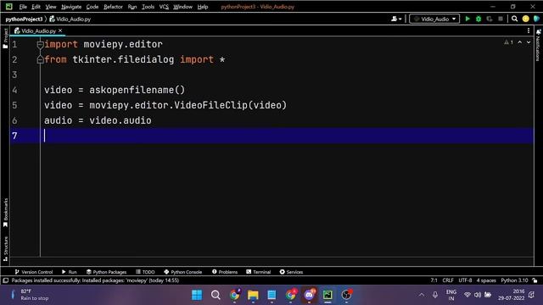
Task: Open the VCS menu
Action: [x=164, y=7]
